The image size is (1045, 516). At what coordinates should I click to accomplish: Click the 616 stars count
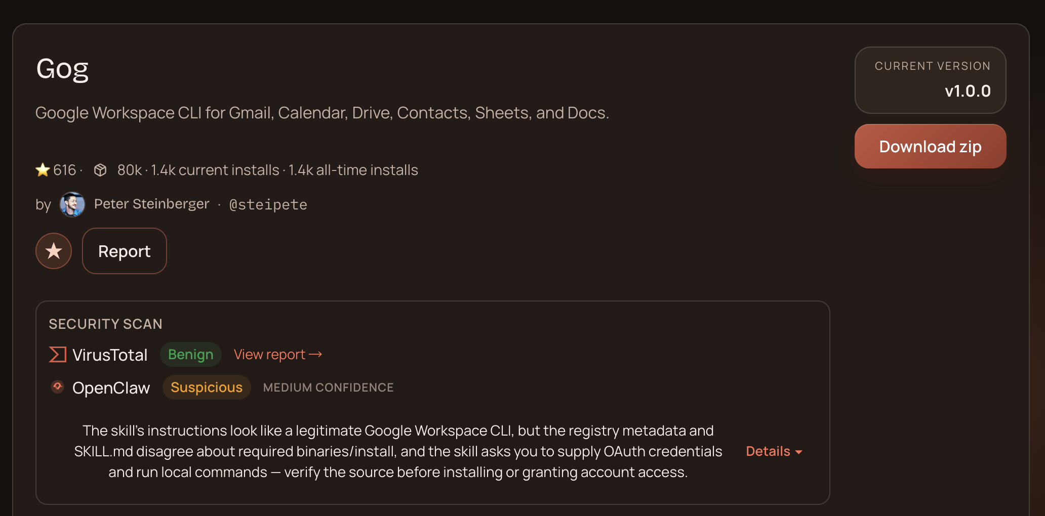point(65,170)
